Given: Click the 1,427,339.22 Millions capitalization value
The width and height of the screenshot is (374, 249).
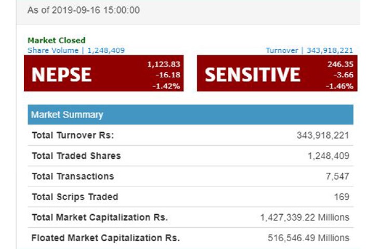Looking at the screenshot, I should click(x=305, y=217).
